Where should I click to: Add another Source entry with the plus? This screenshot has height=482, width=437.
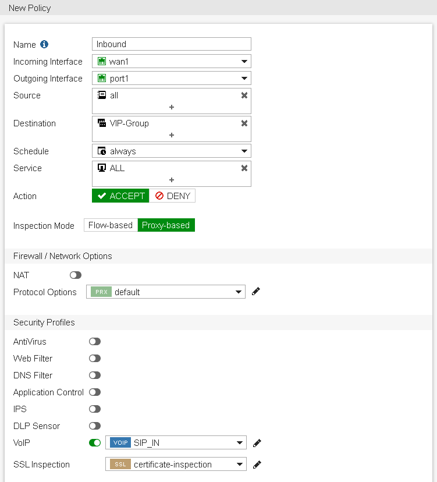[171, 107]
